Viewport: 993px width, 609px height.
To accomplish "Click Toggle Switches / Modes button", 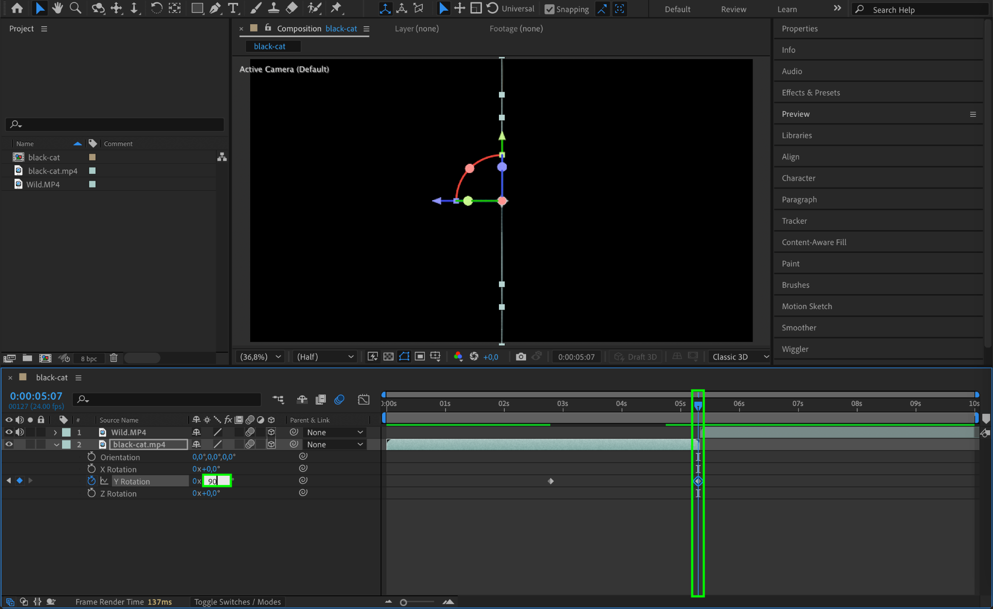I will 238,602.
